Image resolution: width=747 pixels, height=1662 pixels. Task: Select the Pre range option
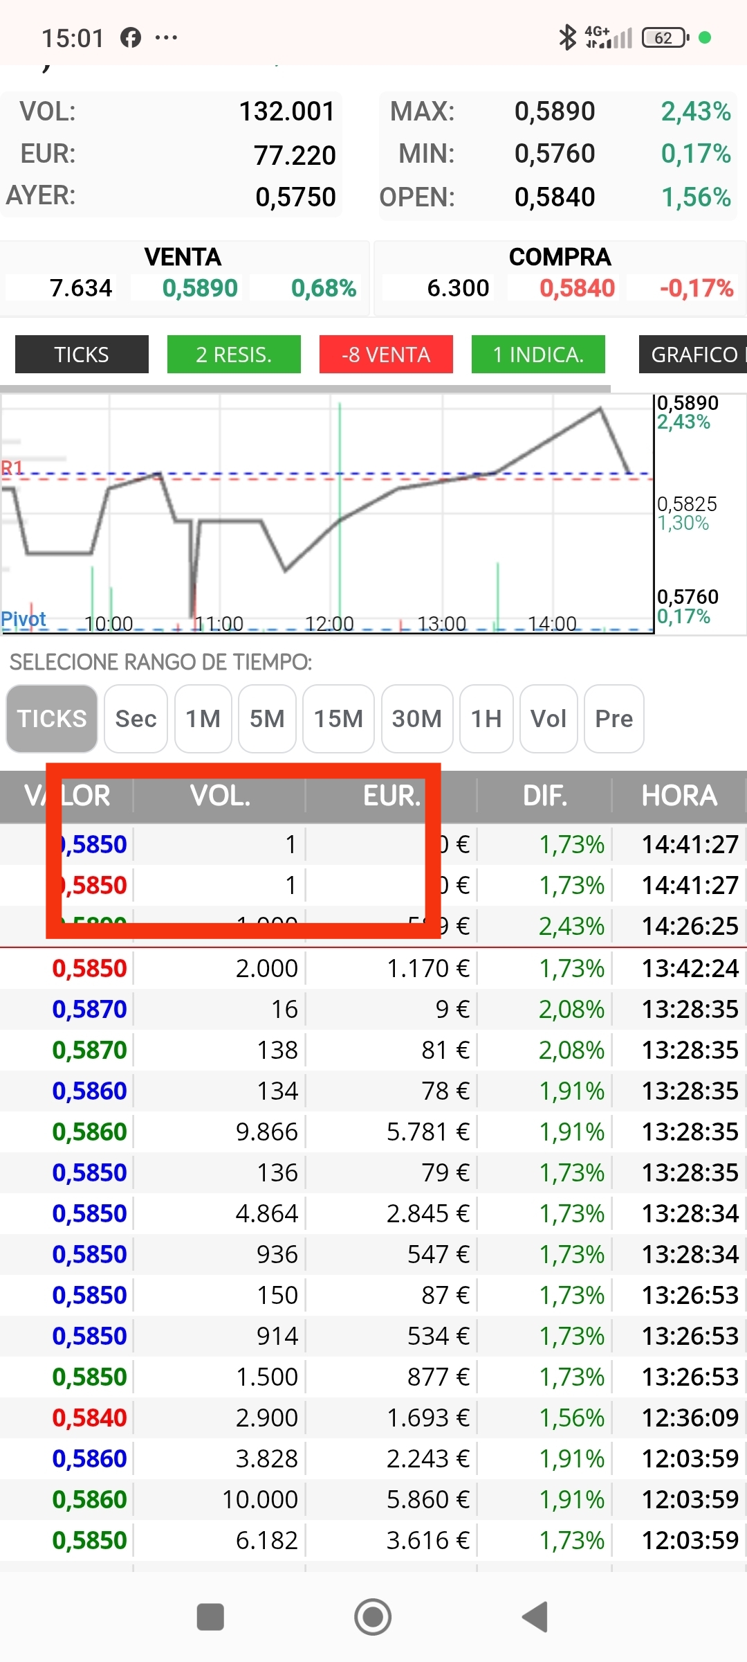click(x=614, y=719)
